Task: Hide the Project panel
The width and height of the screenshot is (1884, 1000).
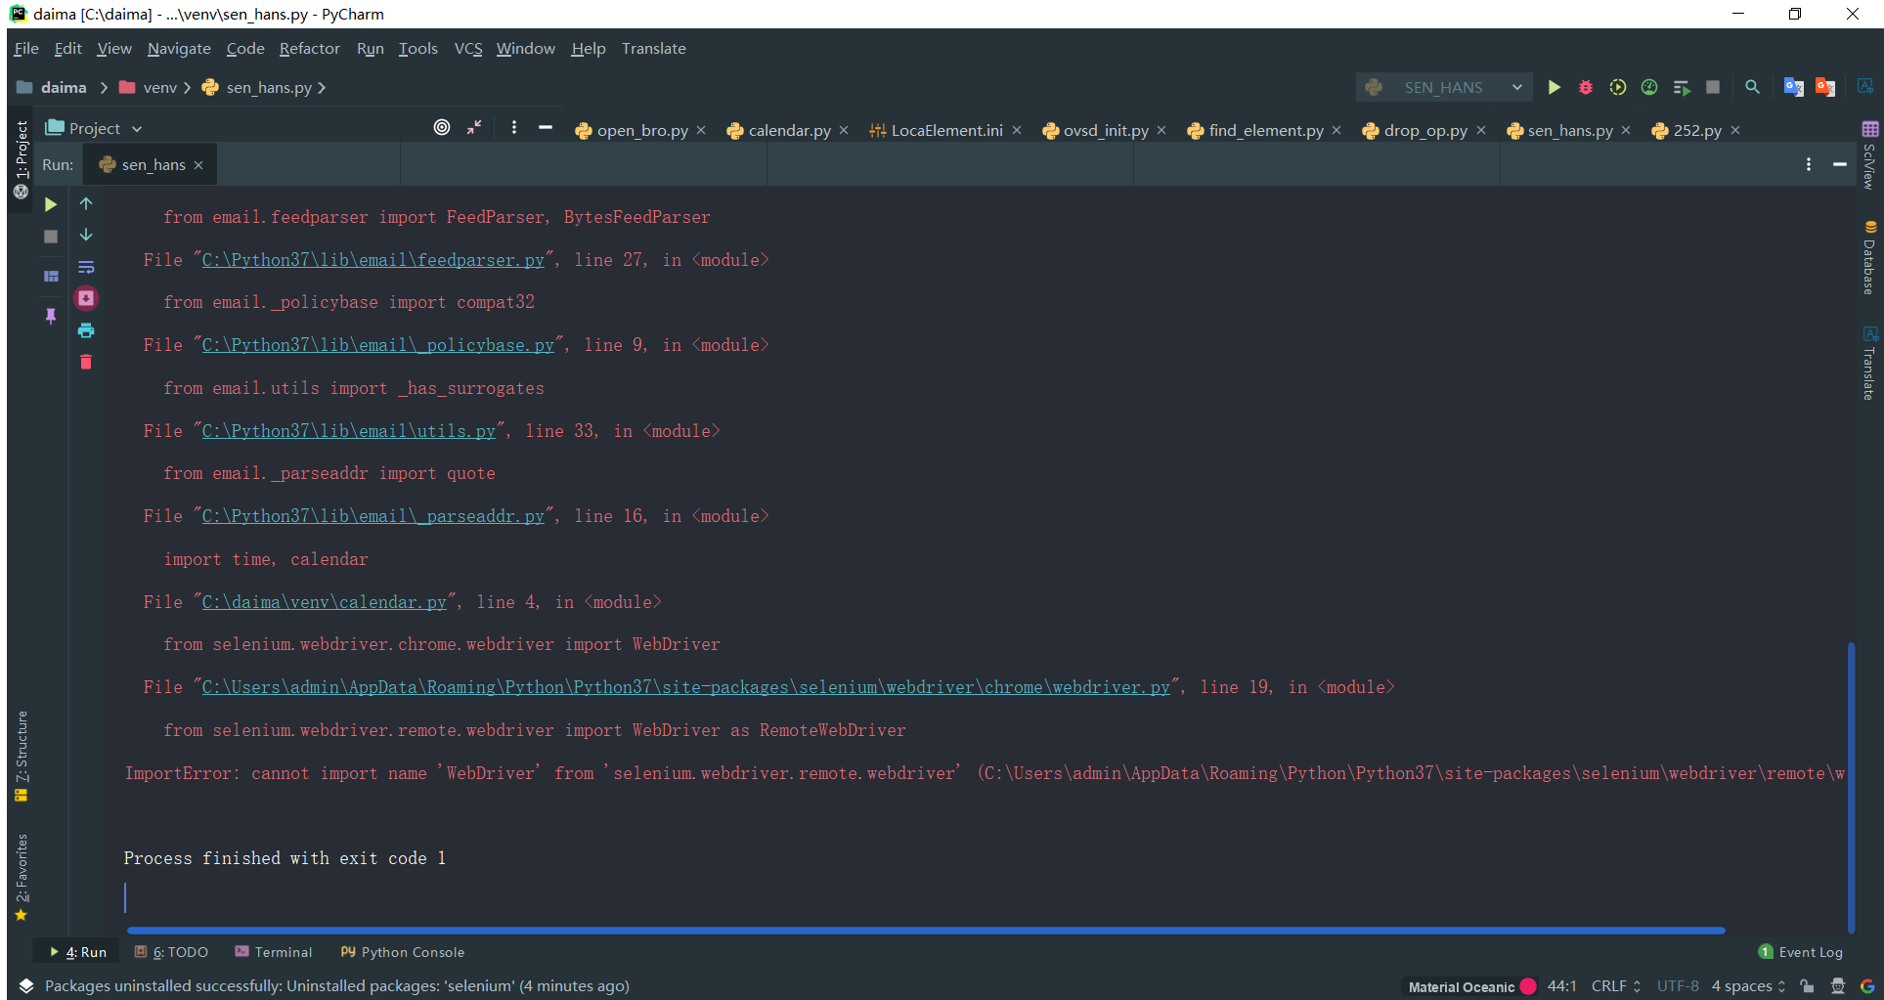Action: pyautogui.click(x=546, y=127)
